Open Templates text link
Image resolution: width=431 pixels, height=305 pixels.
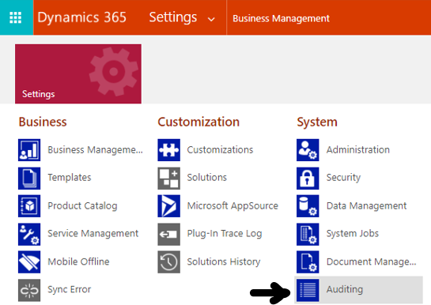point(70,178)
